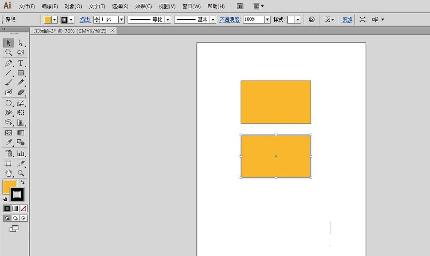Select the Type tool
The width and height of the screenshot is (430, 256).
pos(21,63)
